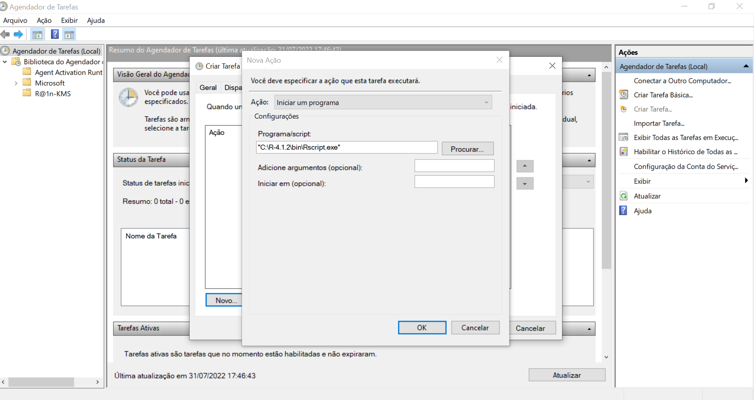This screenshot has height=400, width=754.
Task: Click the Novo... button in Criar Tarefa
Action: click(x=224, y=300)
